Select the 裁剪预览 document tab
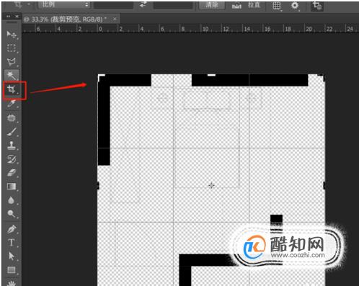The height and width of the screenshot is (286, 359). 66,19
